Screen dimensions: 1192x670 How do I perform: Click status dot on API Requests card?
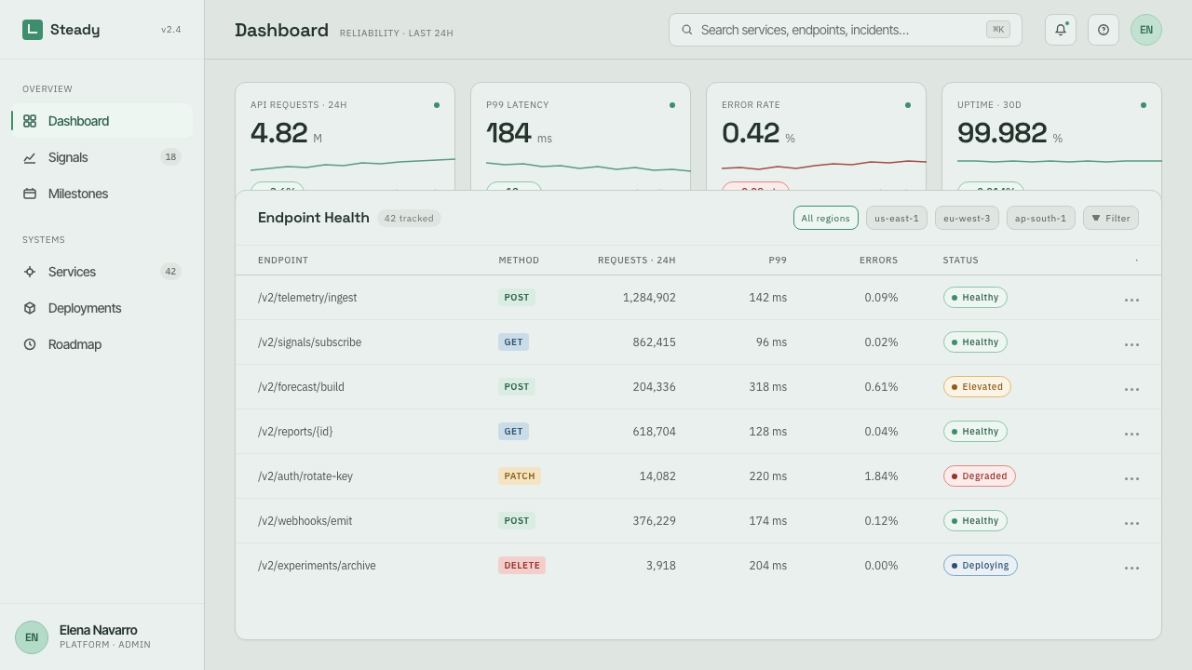point(437,105)
